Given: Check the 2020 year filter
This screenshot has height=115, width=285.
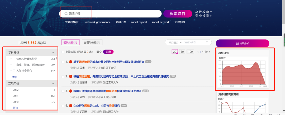Looking at the screenshot, I should 10,102.
